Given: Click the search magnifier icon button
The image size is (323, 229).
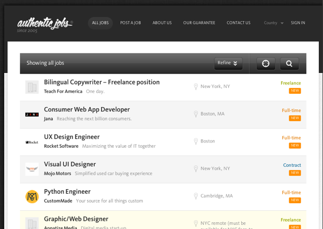Looking at the screenshot, I should [289, 64].
